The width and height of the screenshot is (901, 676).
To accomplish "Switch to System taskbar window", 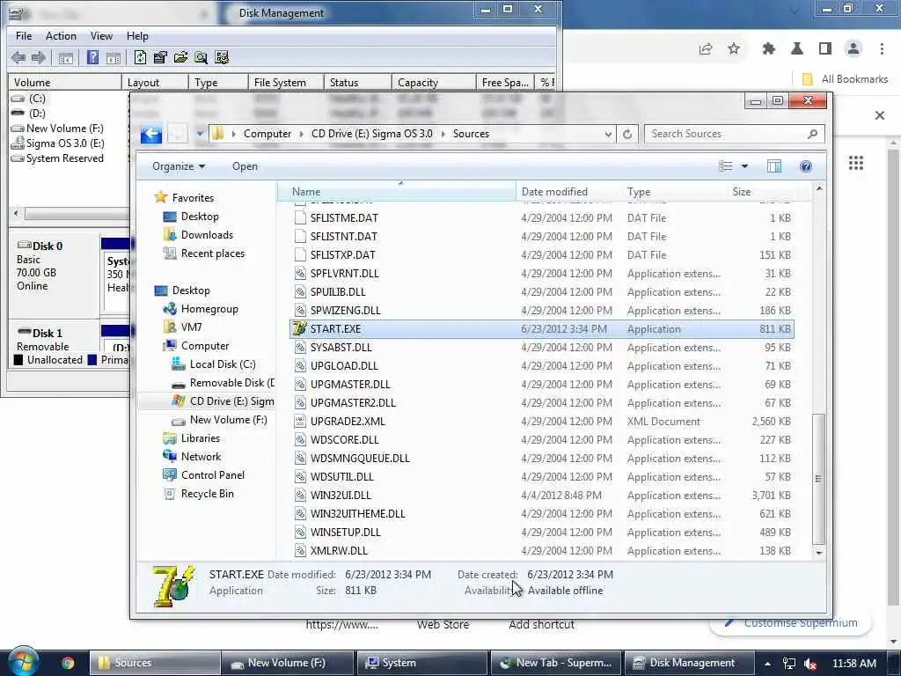I will 421,663.
